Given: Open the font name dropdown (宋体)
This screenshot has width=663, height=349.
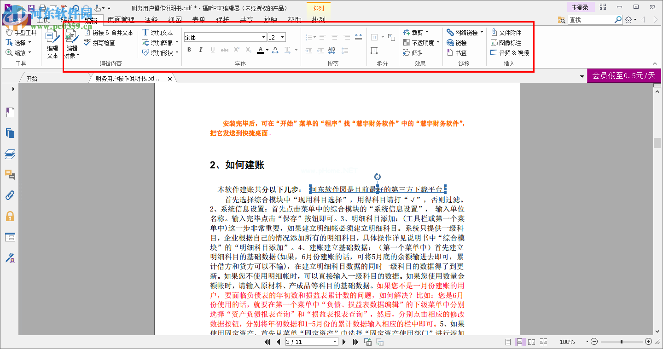Looking at the screenshot, I should pos(264,37).
